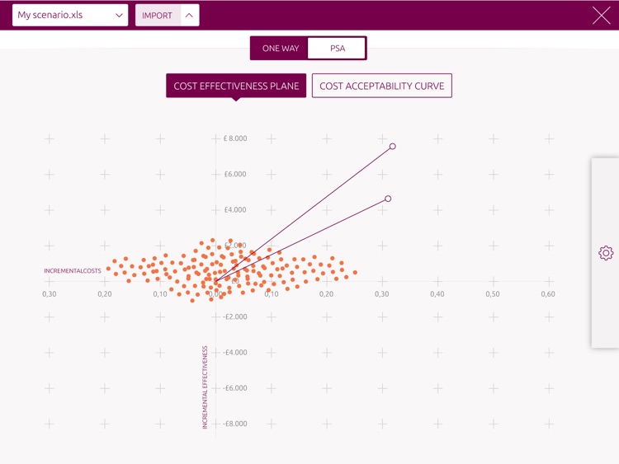Click the -£6.000 axis label

click(234, 388)
